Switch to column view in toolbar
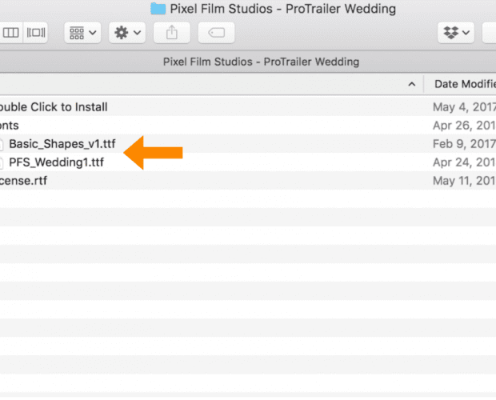 11,33
